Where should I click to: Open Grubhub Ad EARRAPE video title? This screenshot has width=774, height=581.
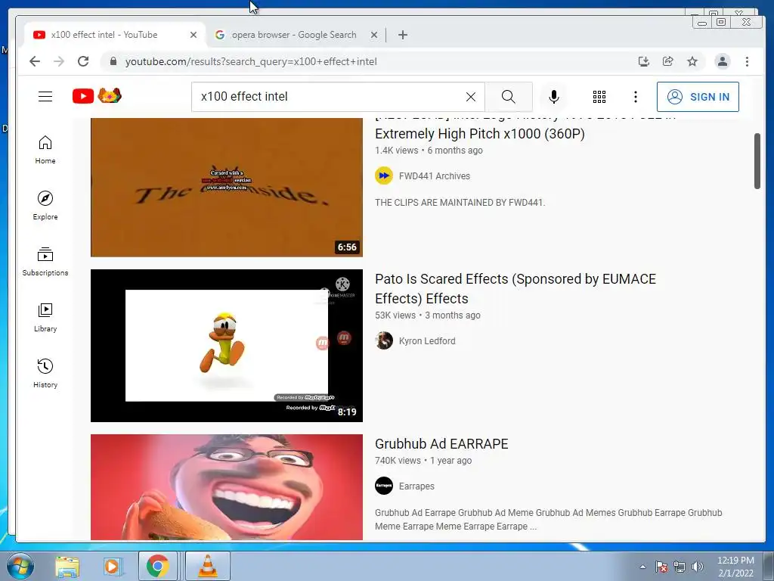441,443
